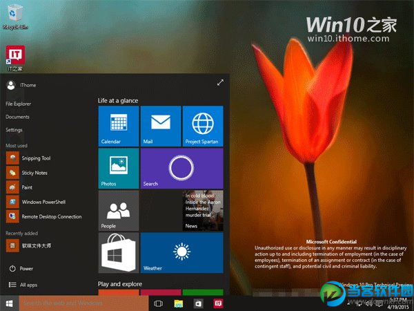Open the Weather tile
This screenshot has height=311, width=414.
[x=181, y=252]
